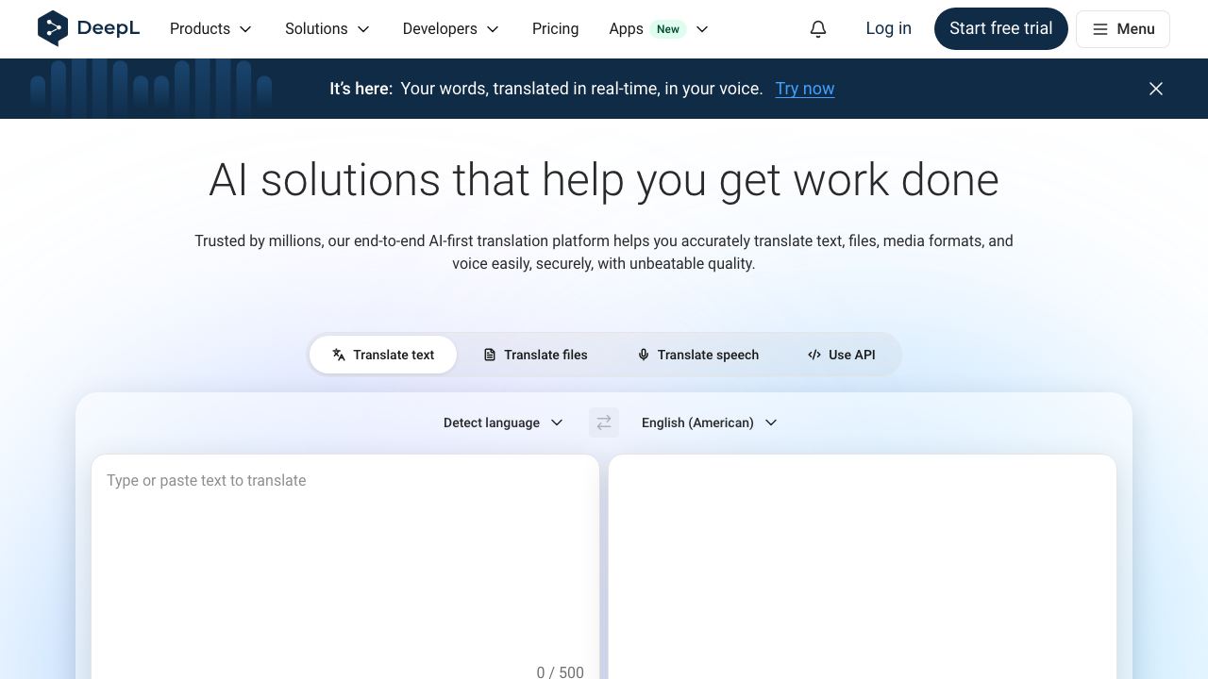
Task: Click the 'Trusted by millions' description paragraph
Action: [604, 252]
